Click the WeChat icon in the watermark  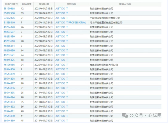[x=125, y=115]
